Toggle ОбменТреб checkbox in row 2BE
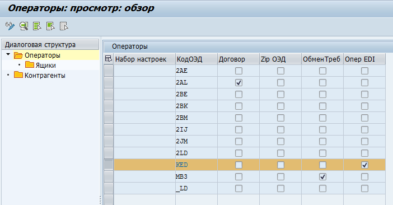 322,95
